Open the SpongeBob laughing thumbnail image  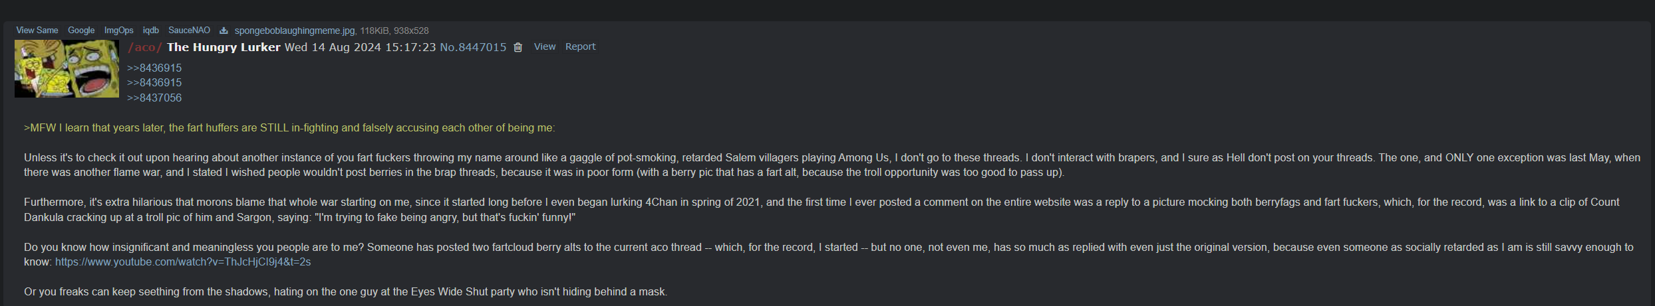(67, 68)
